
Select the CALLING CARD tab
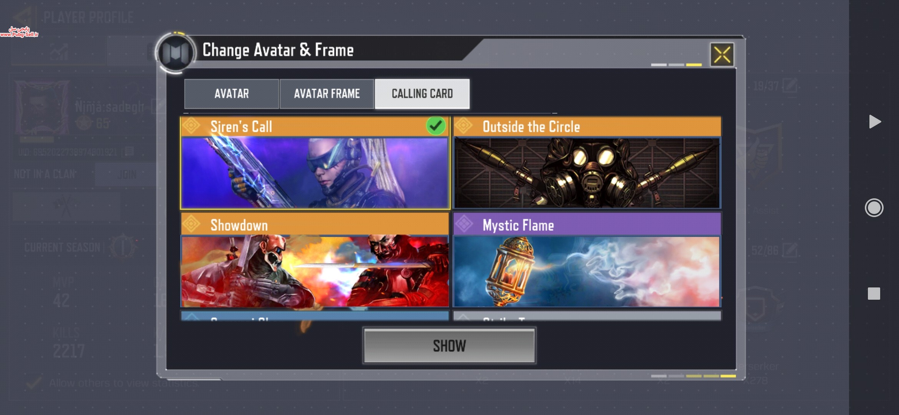pyautogui.click(x=422, y=94)
